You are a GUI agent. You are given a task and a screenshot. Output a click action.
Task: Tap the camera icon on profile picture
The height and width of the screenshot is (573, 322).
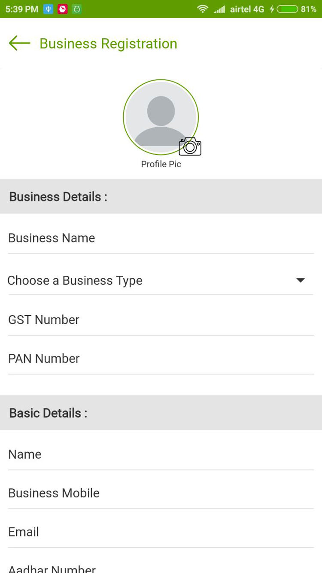coord(190,147)
